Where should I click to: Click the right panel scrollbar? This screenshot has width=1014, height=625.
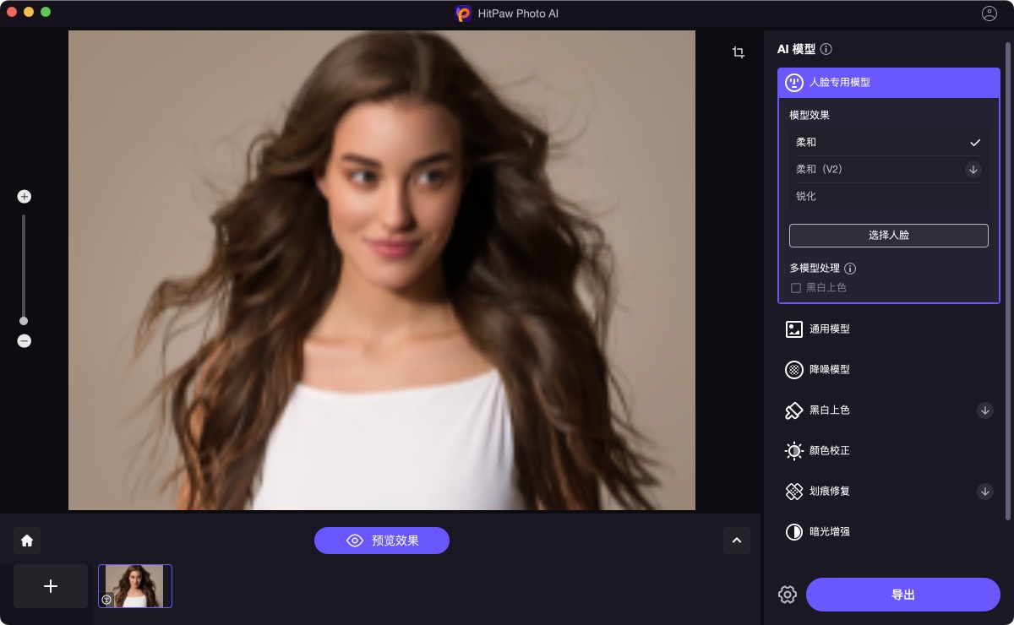pyautogui.click(x=1007, y=280)
